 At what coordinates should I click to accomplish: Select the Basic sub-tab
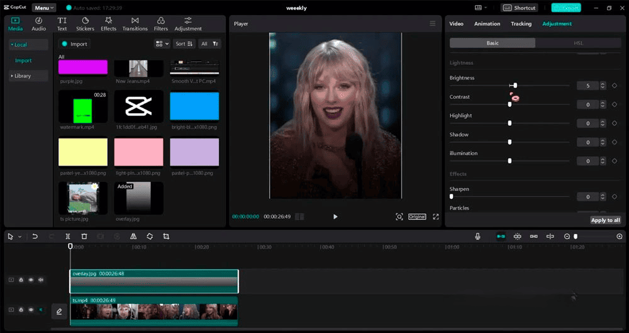pos(493,43)
